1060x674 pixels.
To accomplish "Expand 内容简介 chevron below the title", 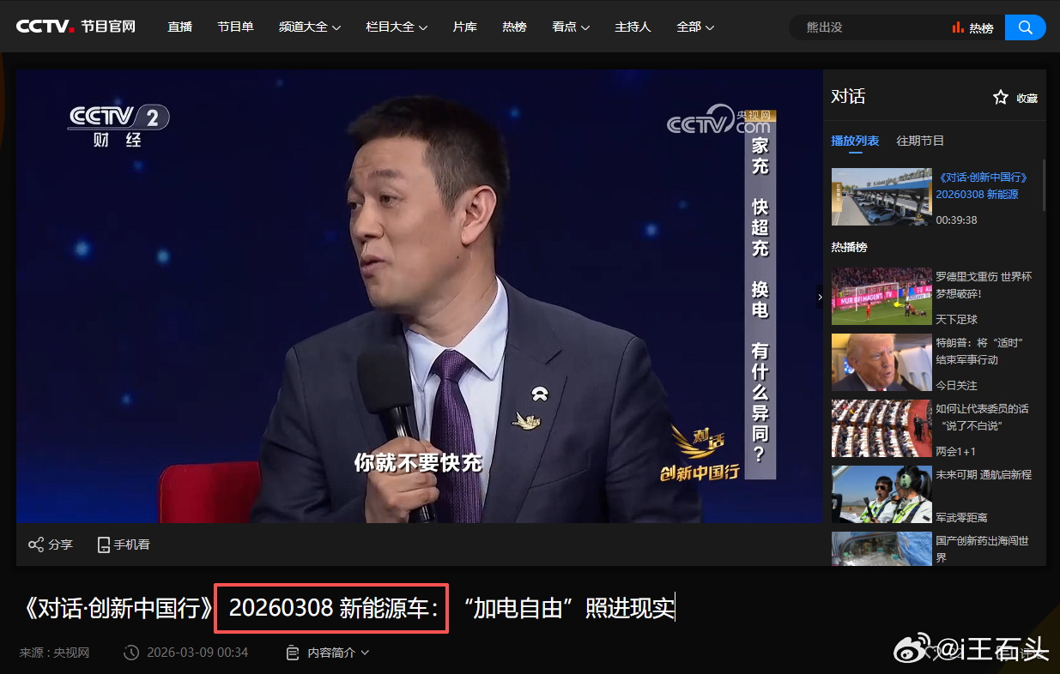I will (x=366, y=653).
